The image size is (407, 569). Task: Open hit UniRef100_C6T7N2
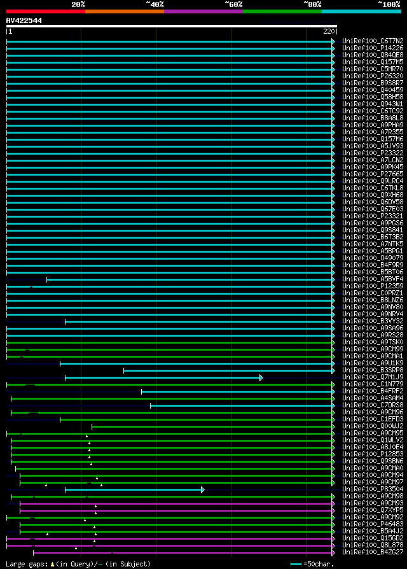[373, 41]
